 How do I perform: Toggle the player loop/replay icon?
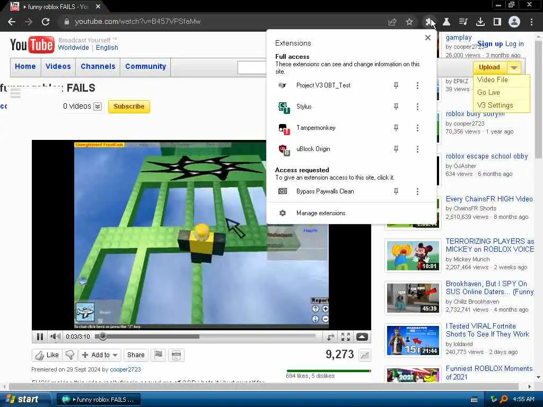[330, 337]
